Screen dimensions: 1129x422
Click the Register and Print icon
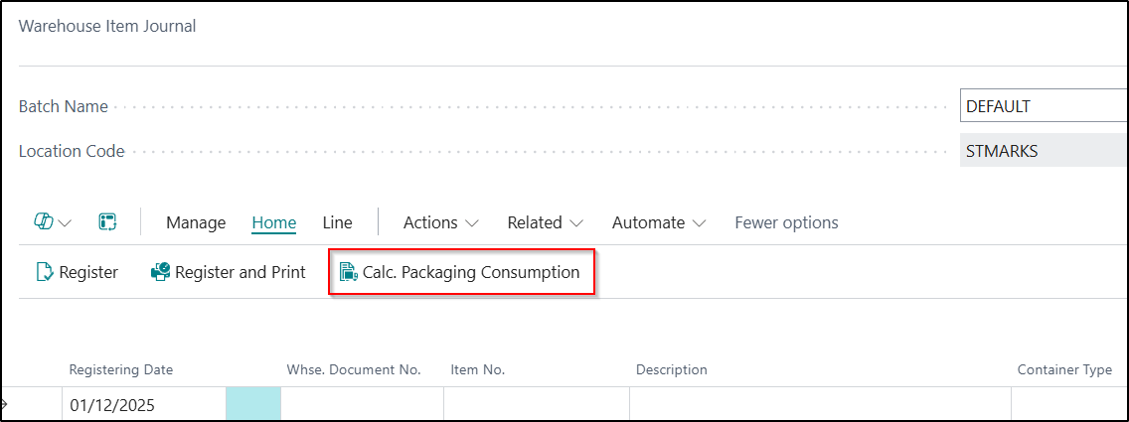click(160, 272)
